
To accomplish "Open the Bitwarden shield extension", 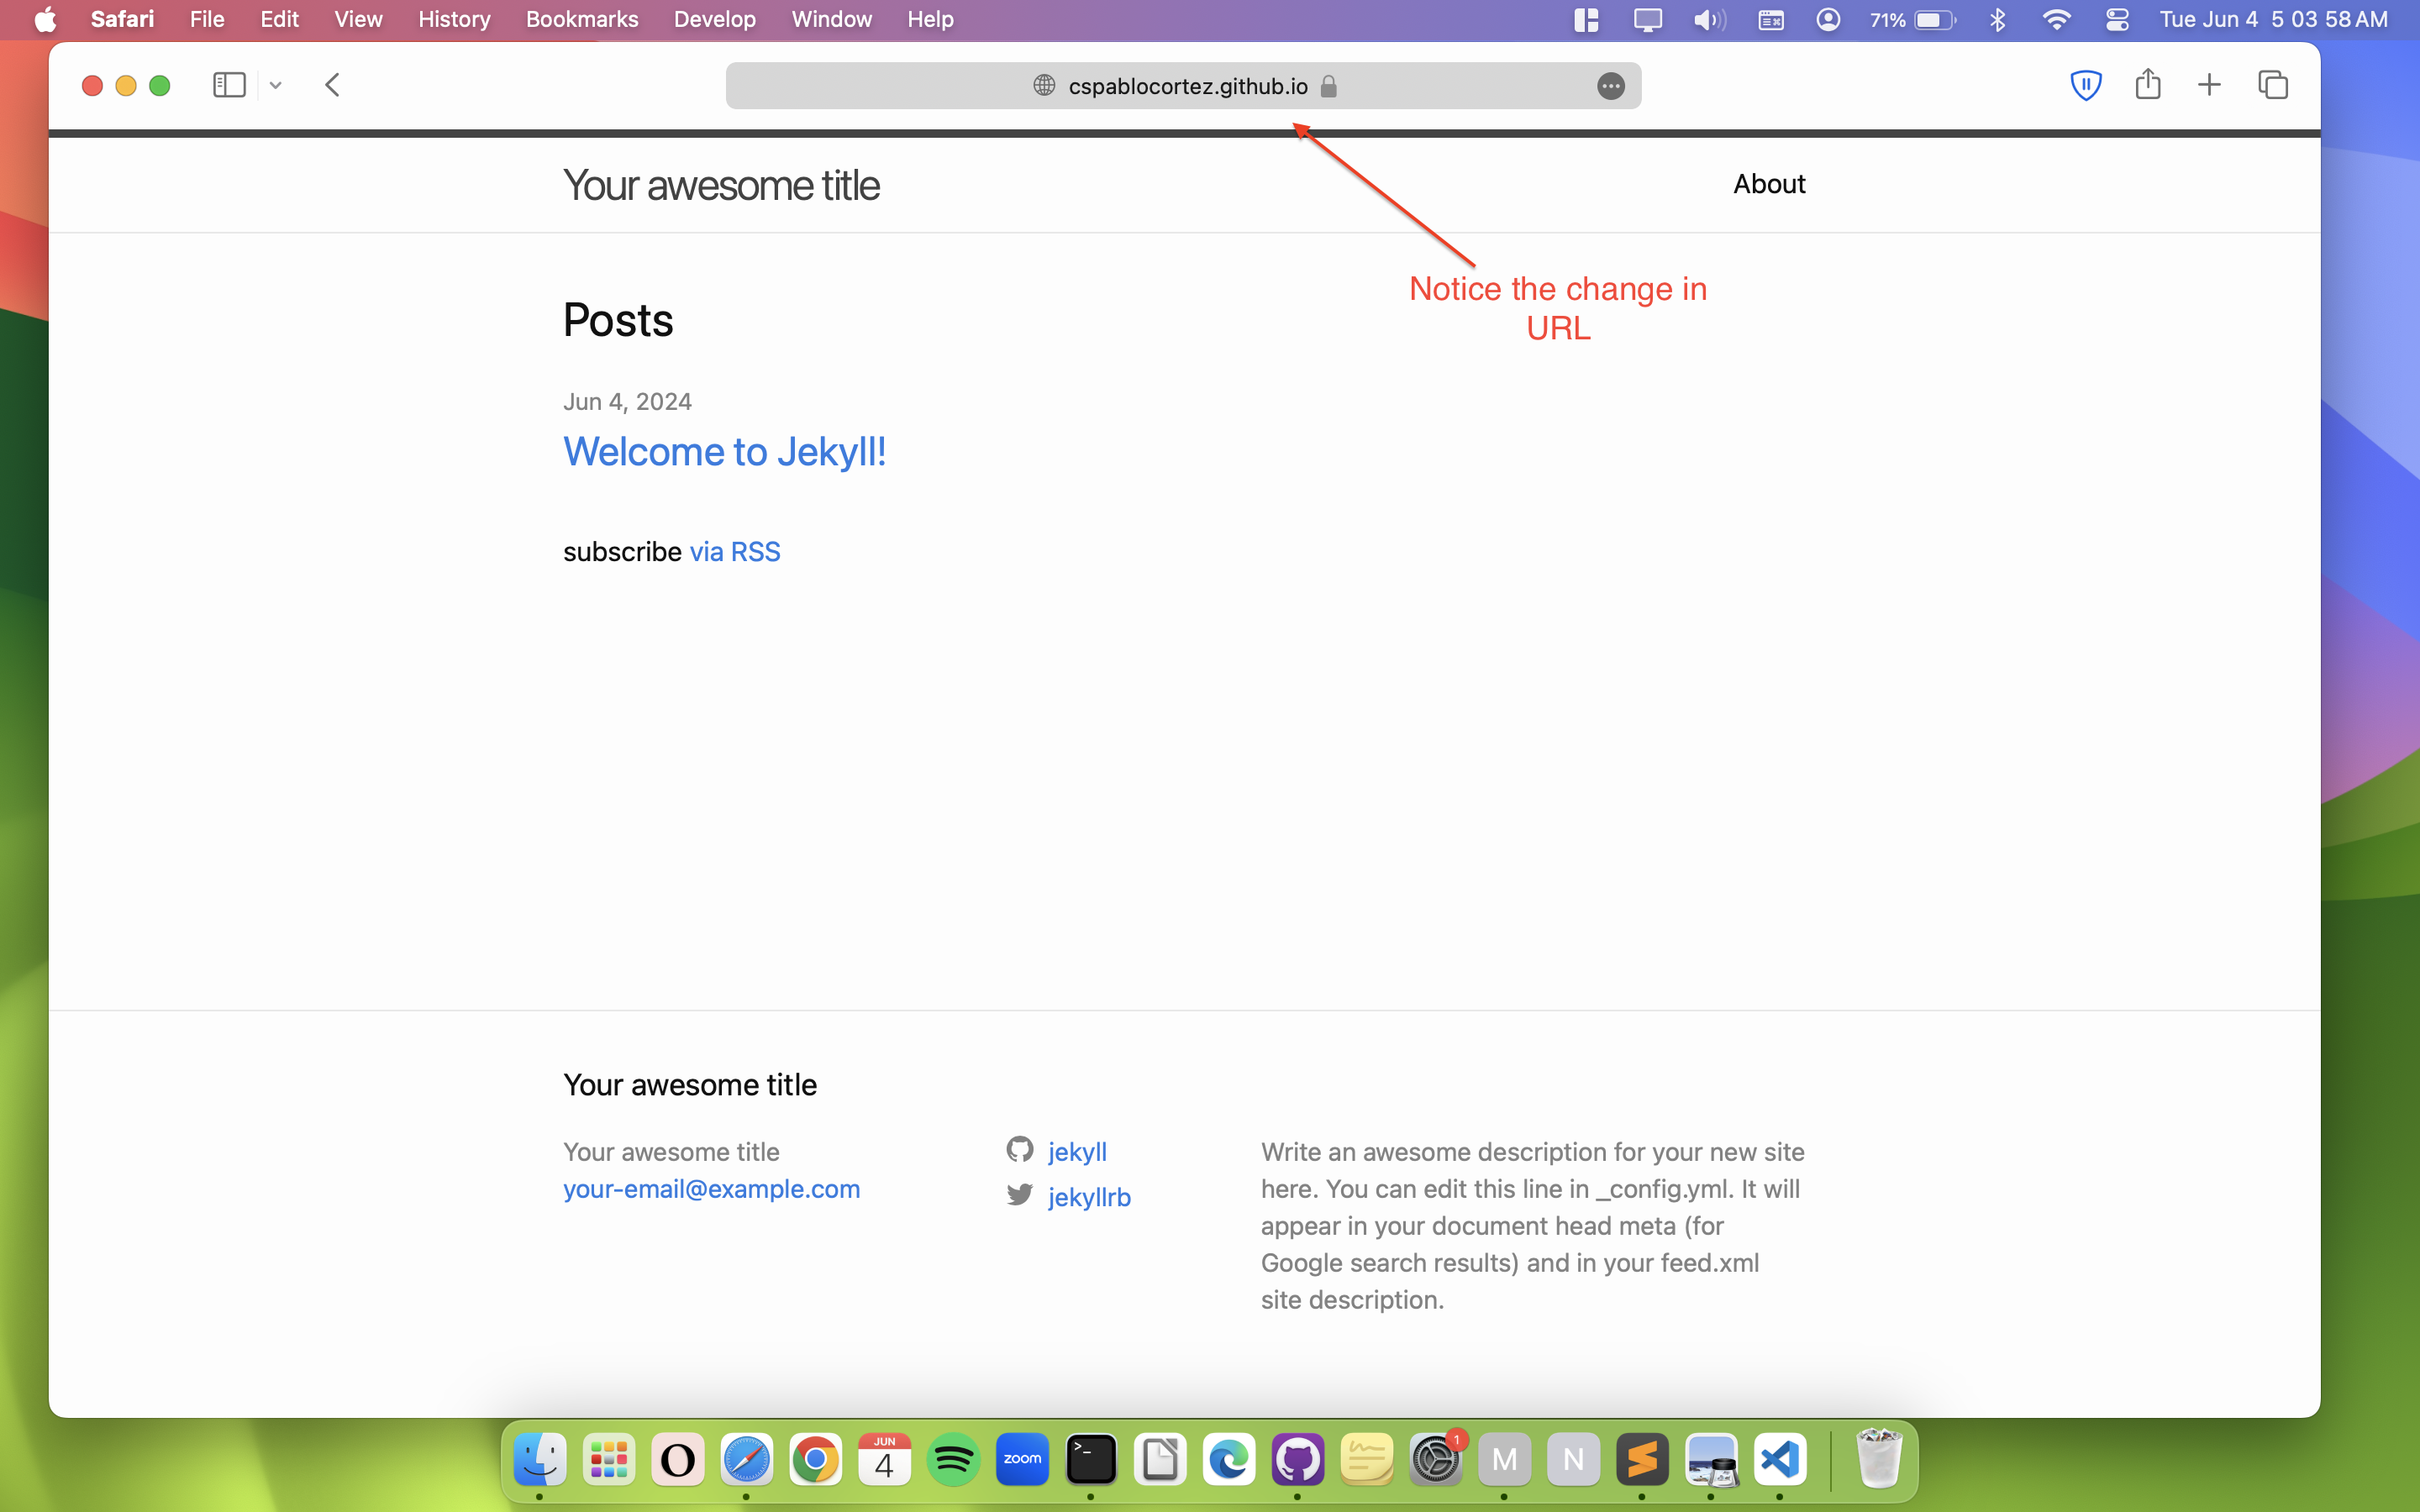I will tap(2085, 85).
